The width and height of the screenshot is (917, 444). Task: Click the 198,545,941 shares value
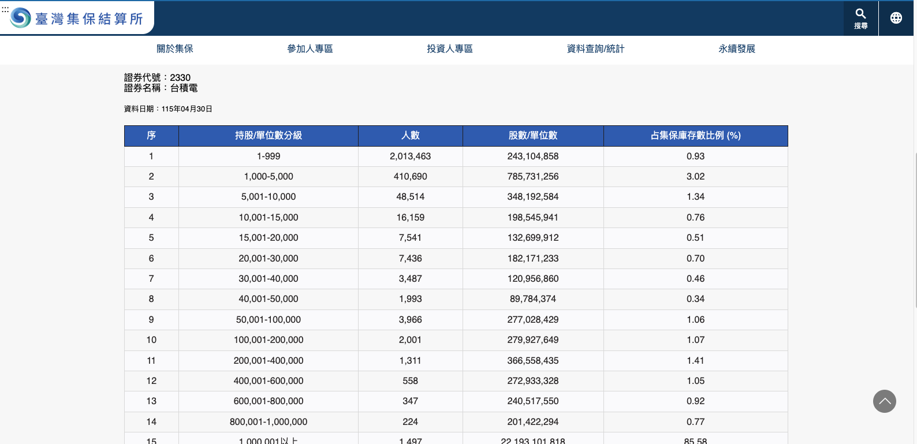coord(533,218)
